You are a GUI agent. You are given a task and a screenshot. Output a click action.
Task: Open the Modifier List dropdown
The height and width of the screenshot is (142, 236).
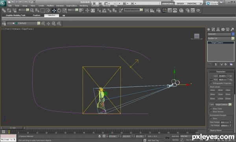pos(221,38)
